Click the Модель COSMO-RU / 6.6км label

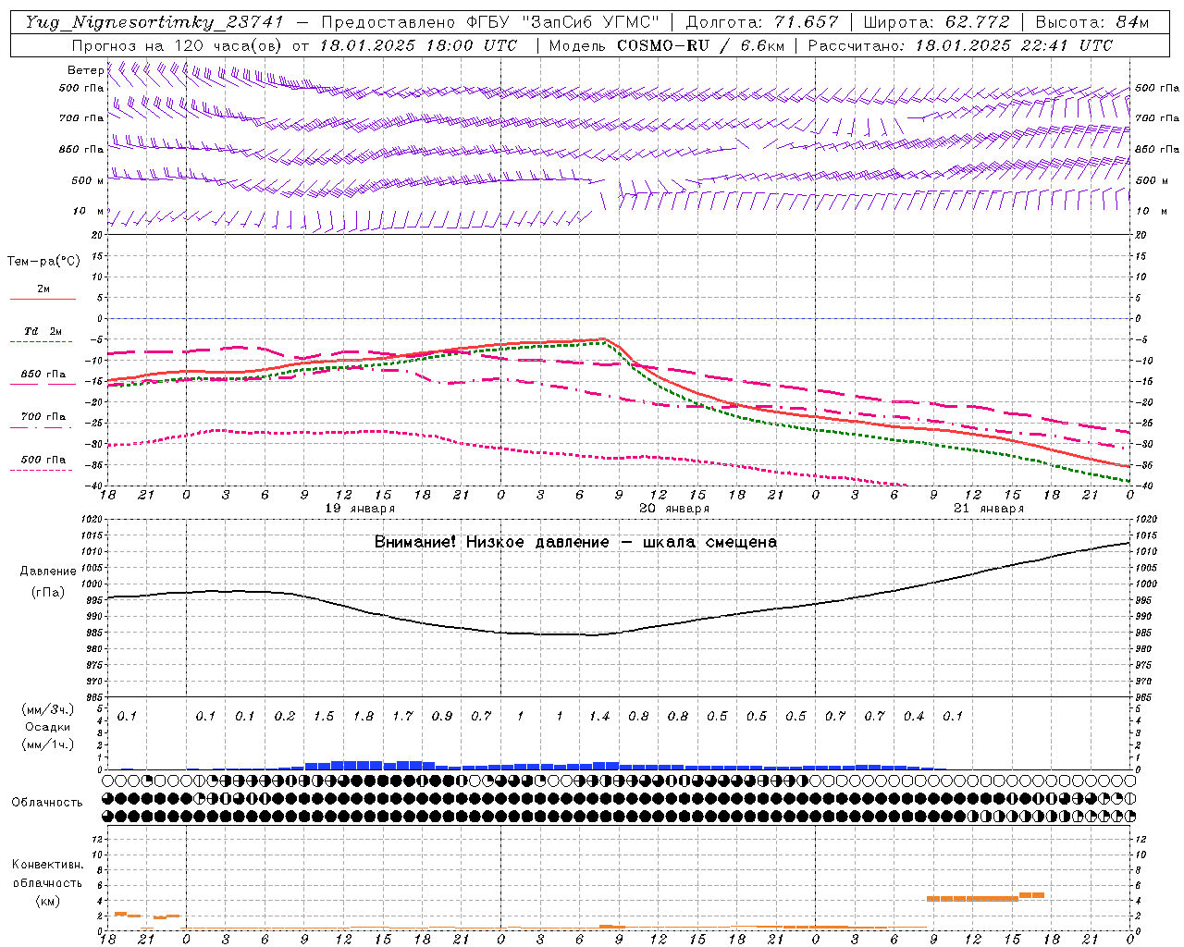(x=667, y=45)
